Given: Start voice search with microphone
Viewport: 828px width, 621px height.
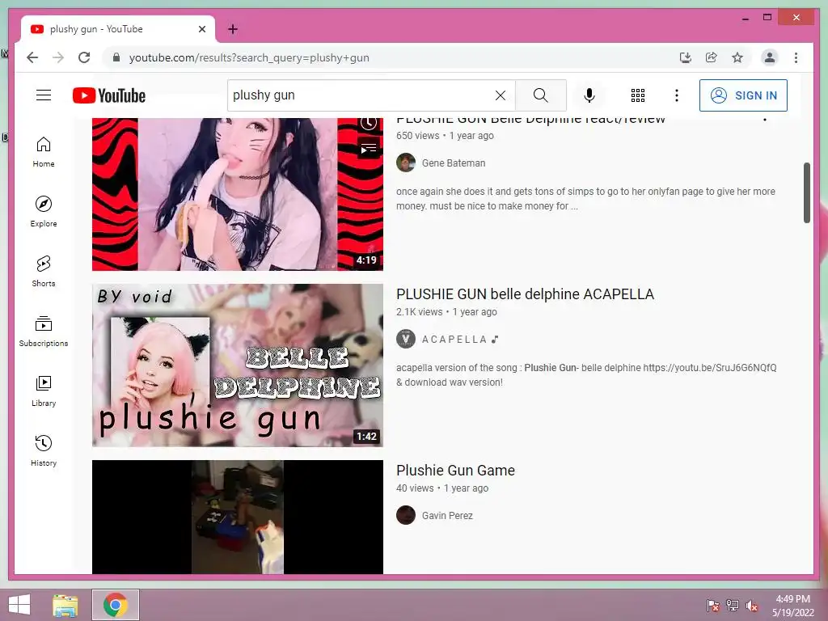Looking at the screenshot, I should [589, 95].
